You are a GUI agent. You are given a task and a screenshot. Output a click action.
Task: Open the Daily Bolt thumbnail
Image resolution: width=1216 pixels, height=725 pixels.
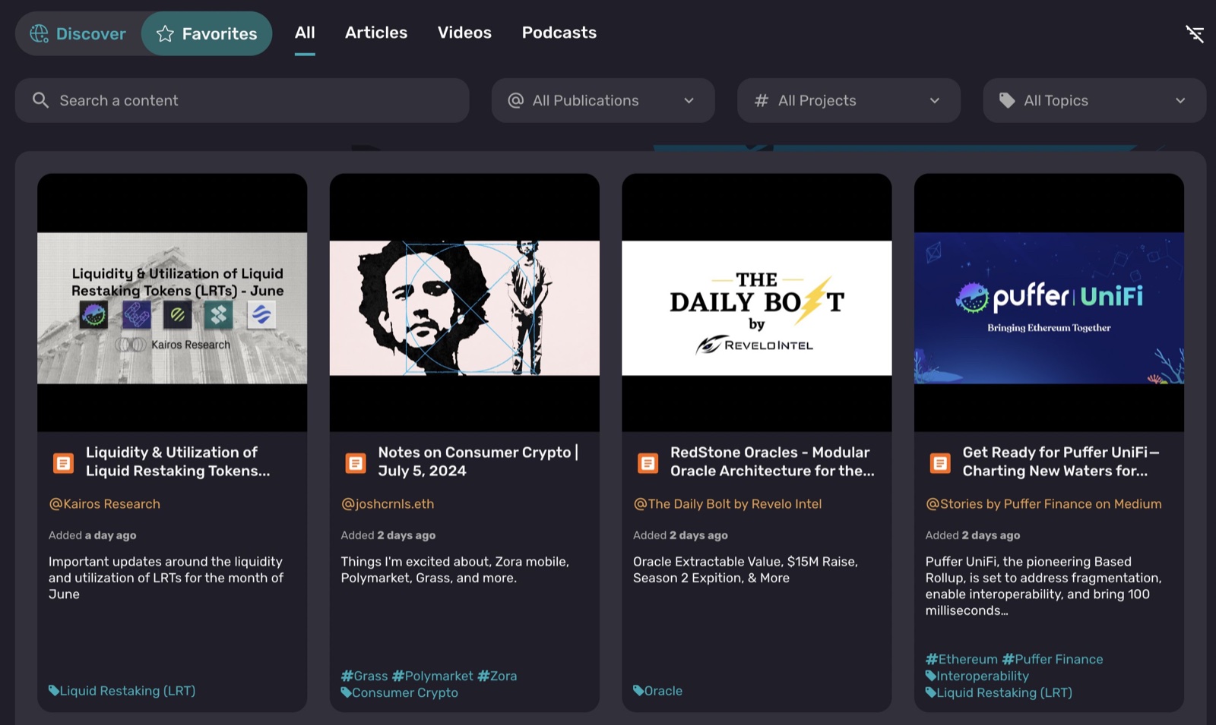pyautogui.click(x=757, y=302)
